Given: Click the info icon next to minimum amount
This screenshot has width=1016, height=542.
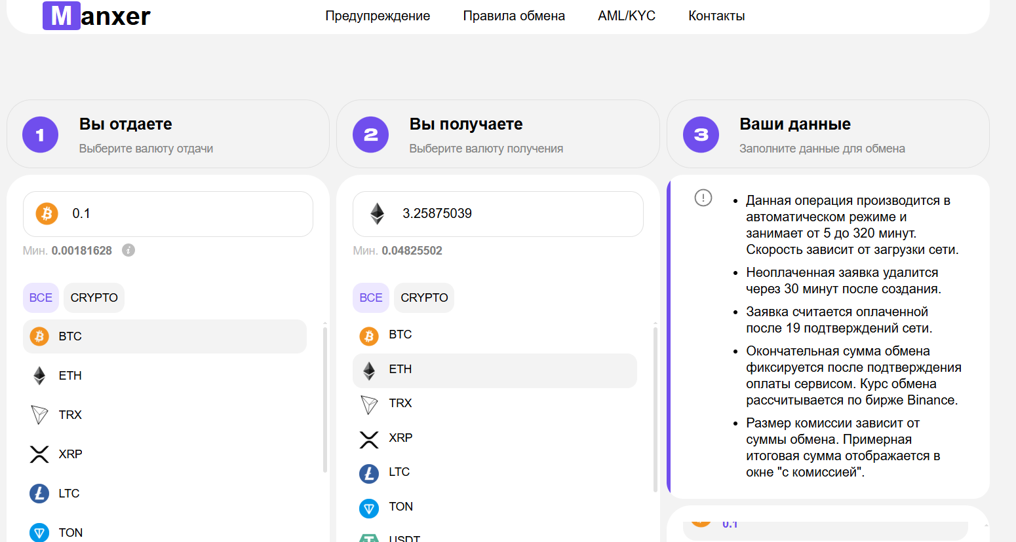Looking at the screenshot, I should pos(128,250).
